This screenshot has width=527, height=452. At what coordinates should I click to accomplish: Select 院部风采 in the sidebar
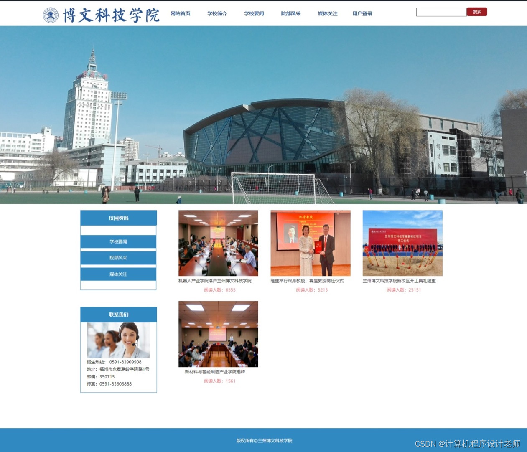118,258
